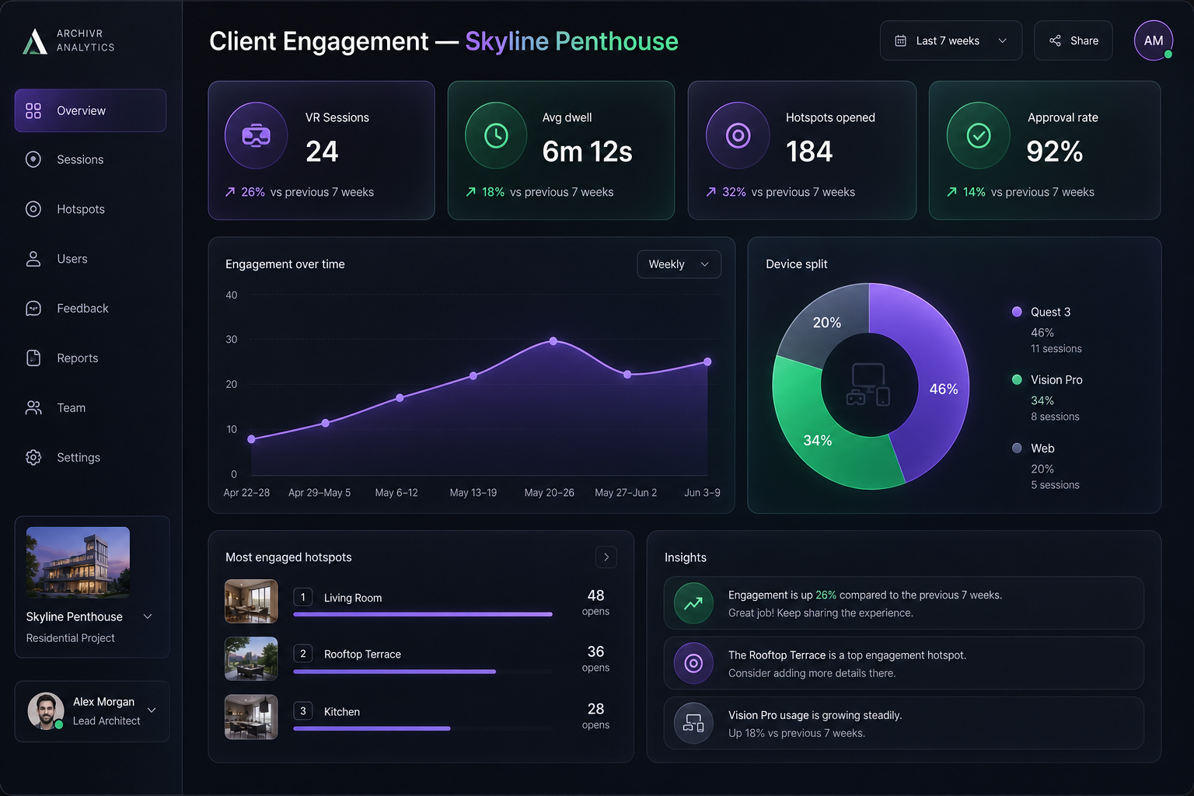1194x796 pixels.
Task: Click the AM user avatar in header
Action: coord(1154,40)
